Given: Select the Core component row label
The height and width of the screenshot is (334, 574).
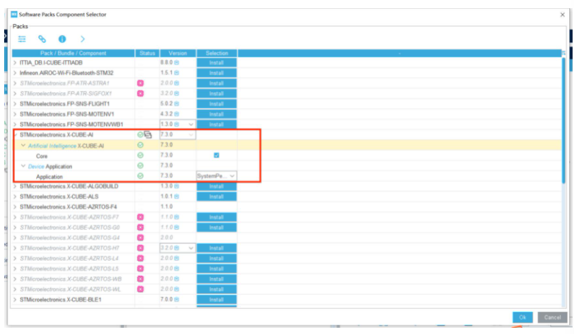Looking at the screenshot, I should tap(42, 156).
